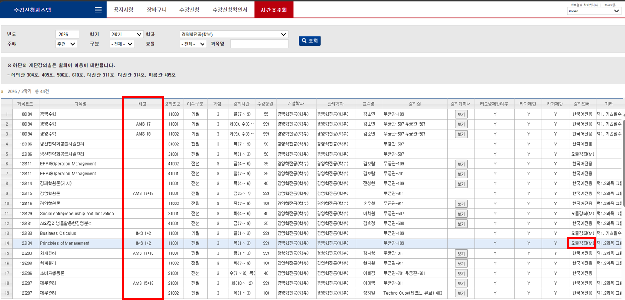Select the Principles of Management row
This screenshot has height=300, width=625.
[x=312, y=243]
